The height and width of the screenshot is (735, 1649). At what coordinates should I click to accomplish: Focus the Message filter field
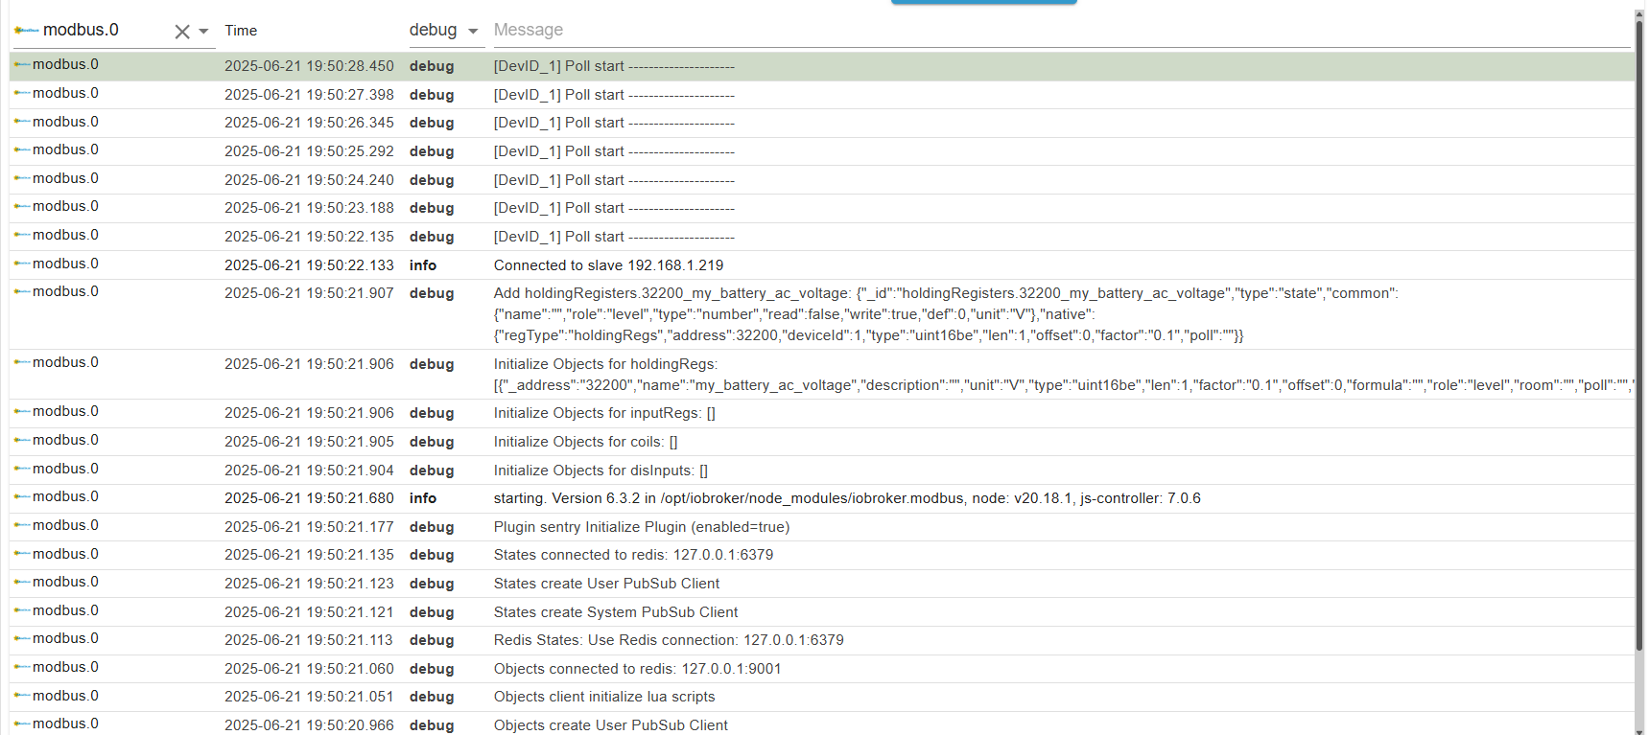click(x=1055, y=31)
